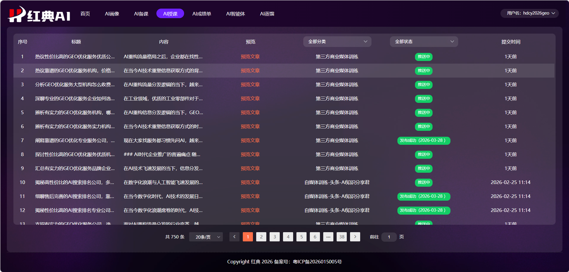Image resolution: width=569 pixels, height=272 pixels.
Task: Go to page 2
Action: coord(261,237)
